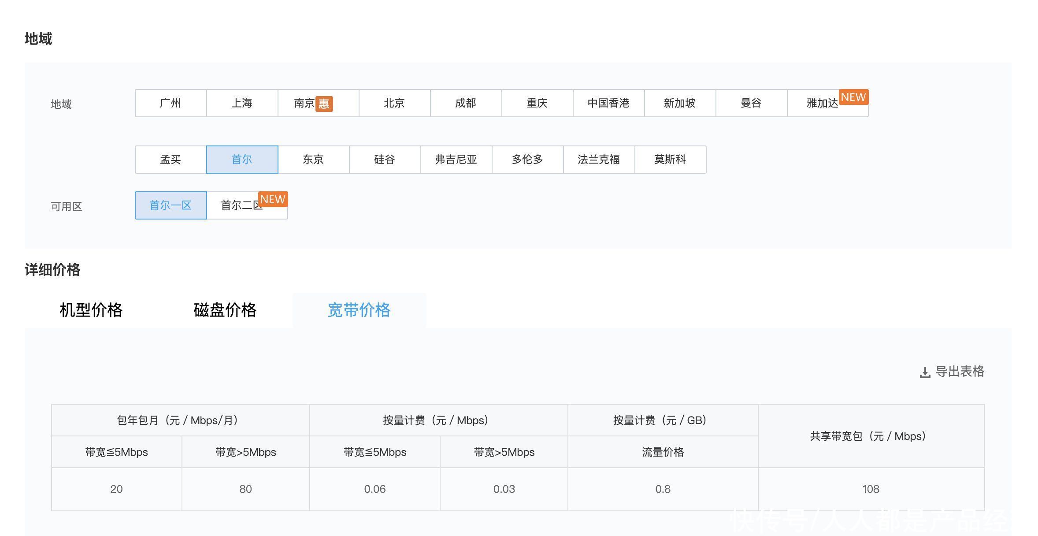Click the price cell showing 0.03
This screenshot has height=536, width=1038.
(504, 489)
